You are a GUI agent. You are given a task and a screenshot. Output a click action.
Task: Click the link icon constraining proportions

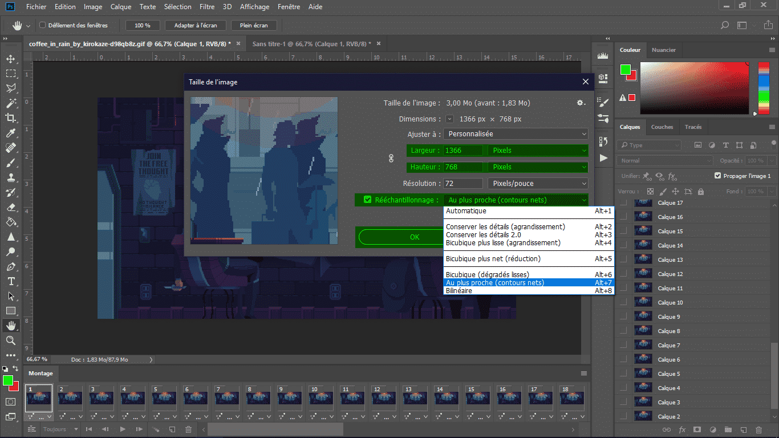(391, 159)
